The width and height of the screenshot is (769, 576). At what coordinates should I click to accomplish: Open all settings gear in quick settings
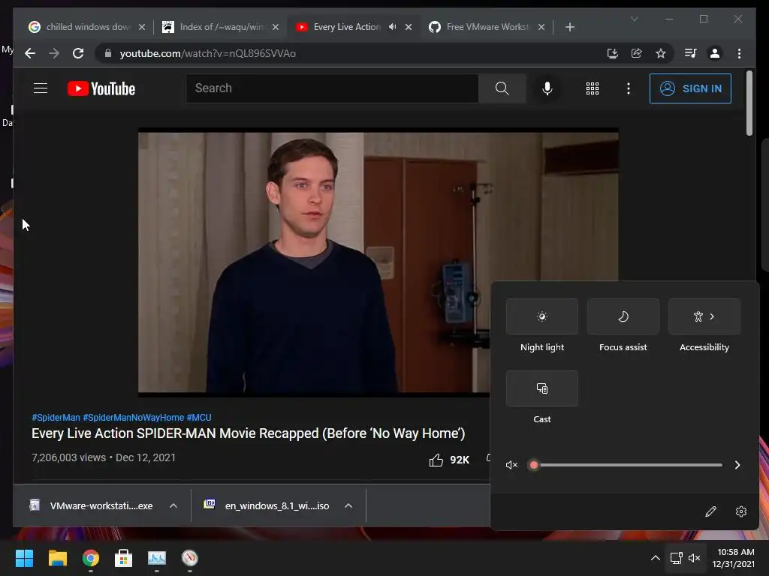click(741, 511)
